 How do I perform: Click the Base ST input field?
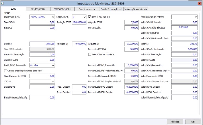pyautogui.click(x=42, y=44)
